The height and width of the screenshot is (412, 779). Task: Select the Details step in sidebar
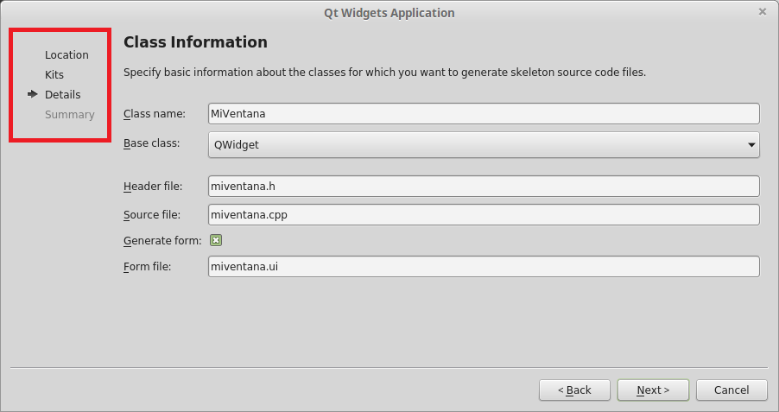(62, 94)
